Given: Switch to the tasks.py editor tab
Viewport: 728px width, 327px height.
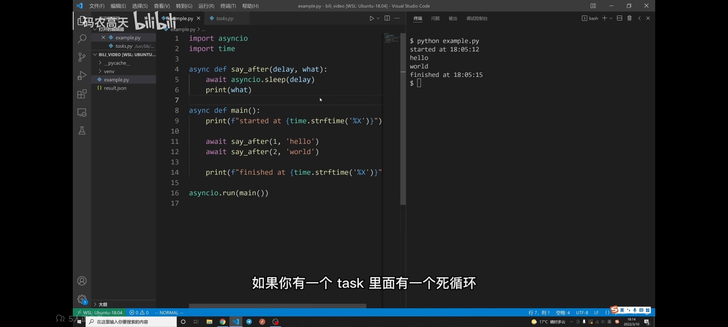Looking at the screenshot, I should pos(225,18).
